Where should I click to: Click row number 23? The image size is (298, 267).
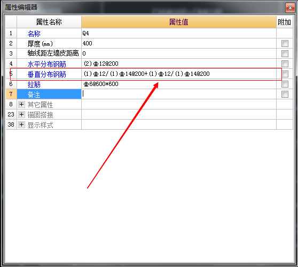(11, 114)
